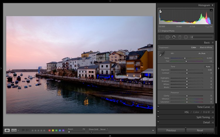Apply the green color label
Image resolution: width=220 pixels, height=137 pixels.
56,131
